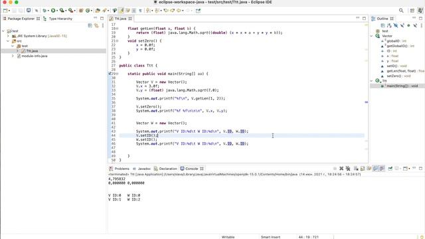
Task: Click the Open Type folder icon
Action: coord(98,11)
